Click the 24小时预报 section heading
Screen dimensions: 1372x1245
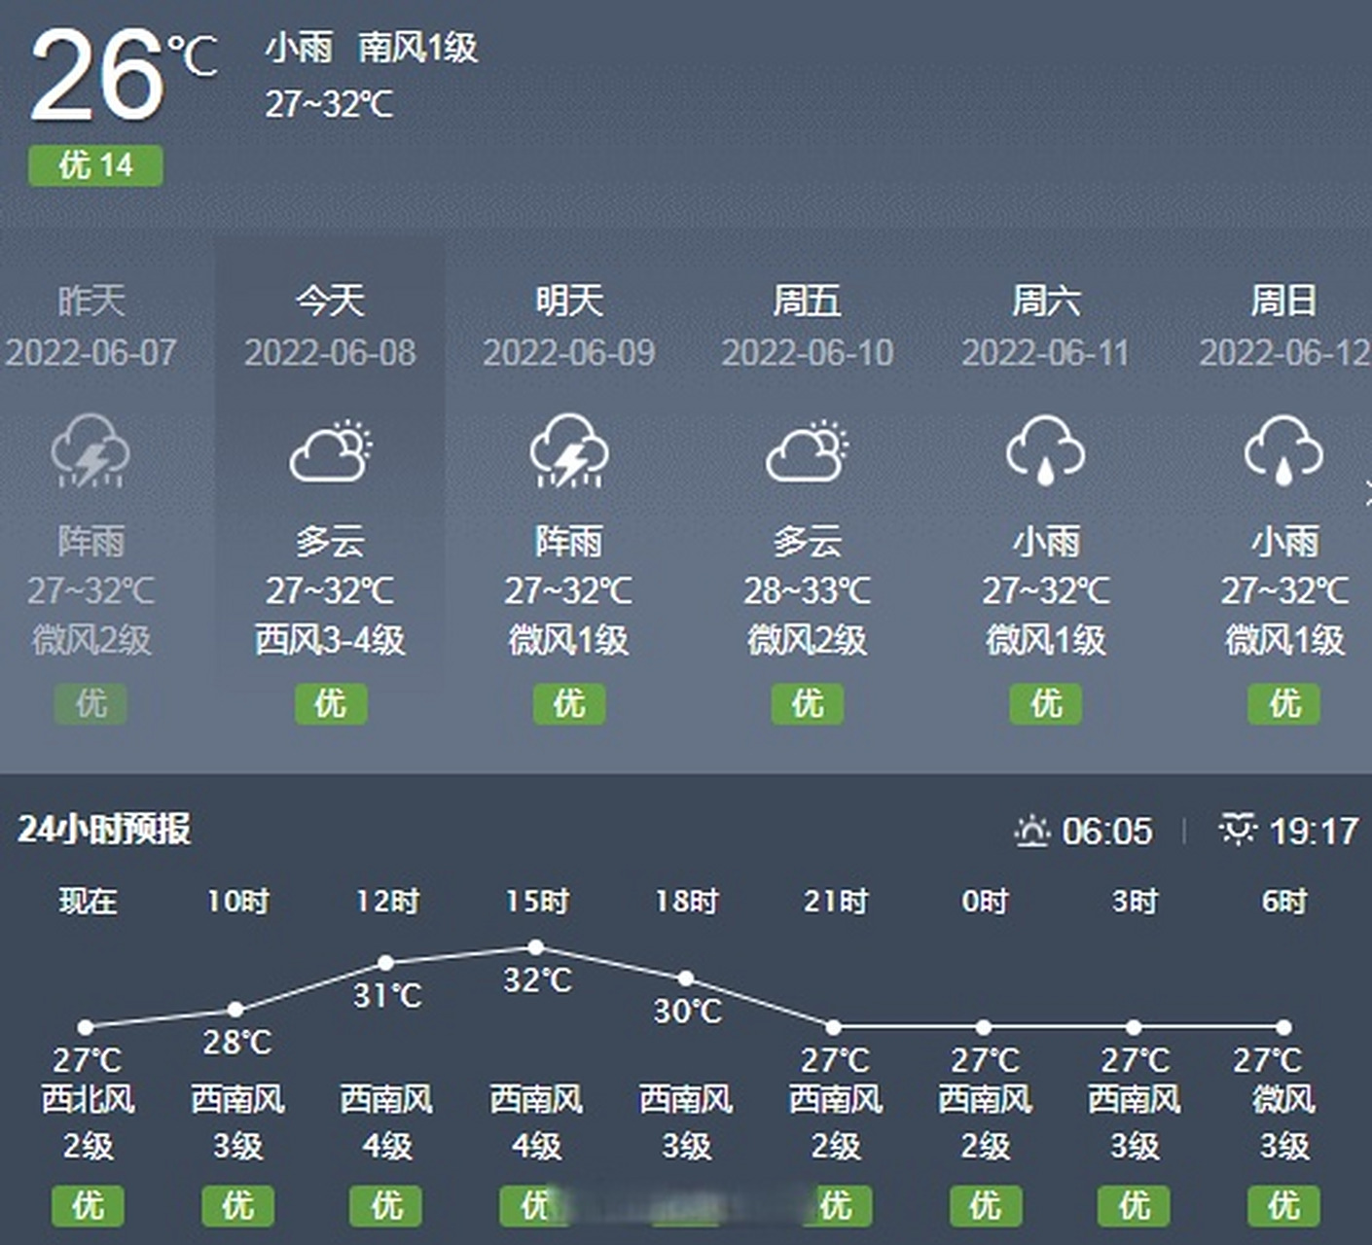click(104, 830)
